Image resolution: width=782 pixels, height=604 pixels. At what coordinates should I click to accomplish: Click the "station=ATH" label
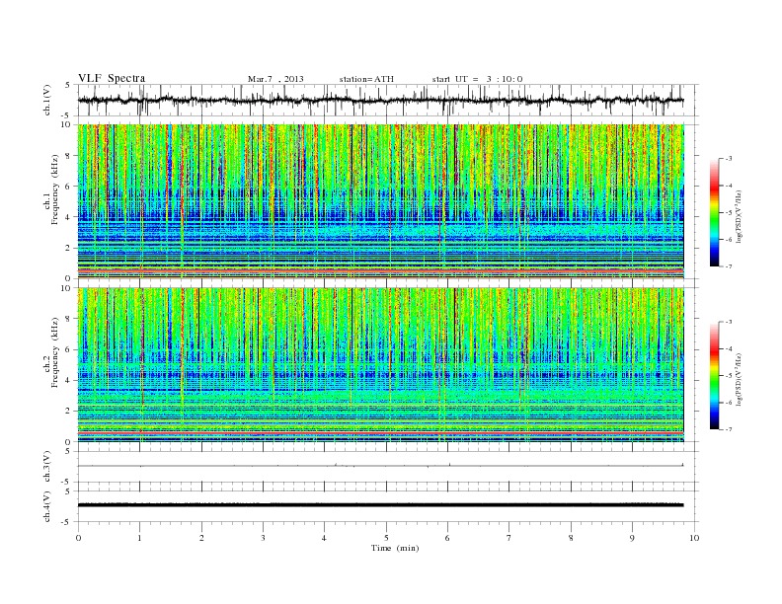[x=366, y=79]
